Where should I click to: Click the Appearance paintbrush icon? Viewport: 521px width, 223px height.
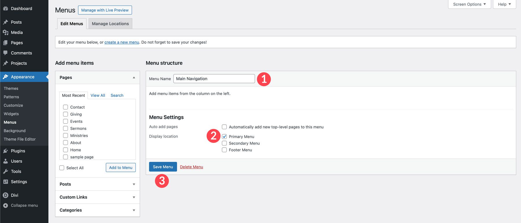[5, 77]
